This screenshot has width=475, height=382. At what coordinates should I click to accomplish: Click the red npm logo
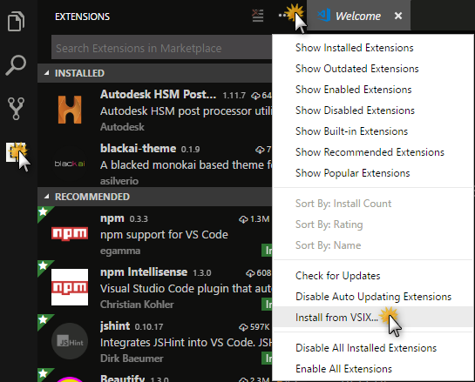pyautogui.click(x=70, y=234)
